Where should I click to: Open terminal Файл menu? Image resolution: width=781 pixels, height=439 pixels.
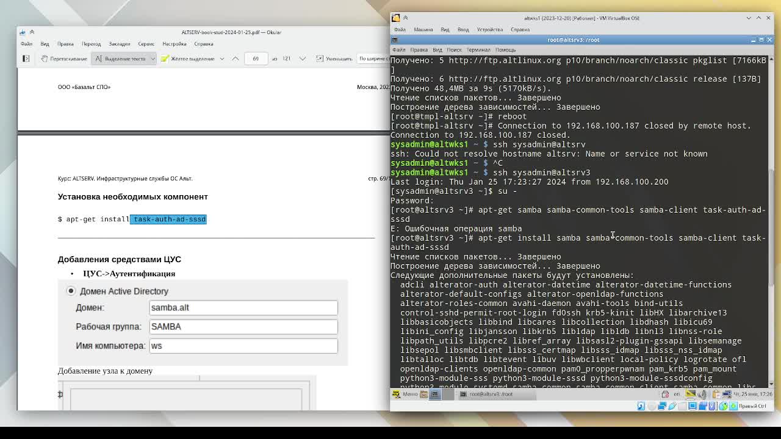(398, 49)
